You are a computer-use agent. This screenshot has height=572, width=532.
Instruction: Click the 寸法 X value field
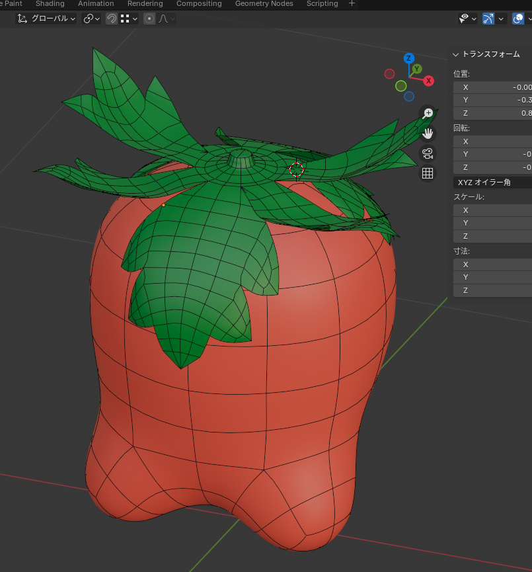[x=492, y=265]
